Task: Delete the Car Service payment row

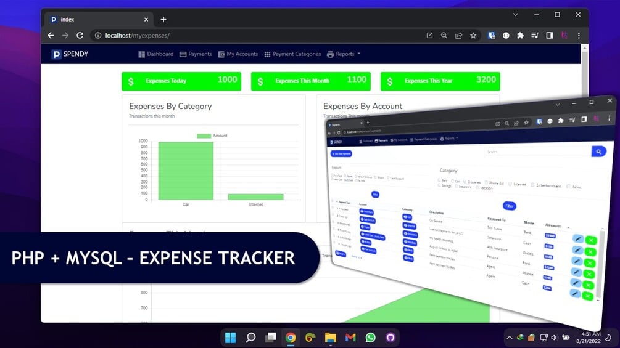Action: [591, 240]
